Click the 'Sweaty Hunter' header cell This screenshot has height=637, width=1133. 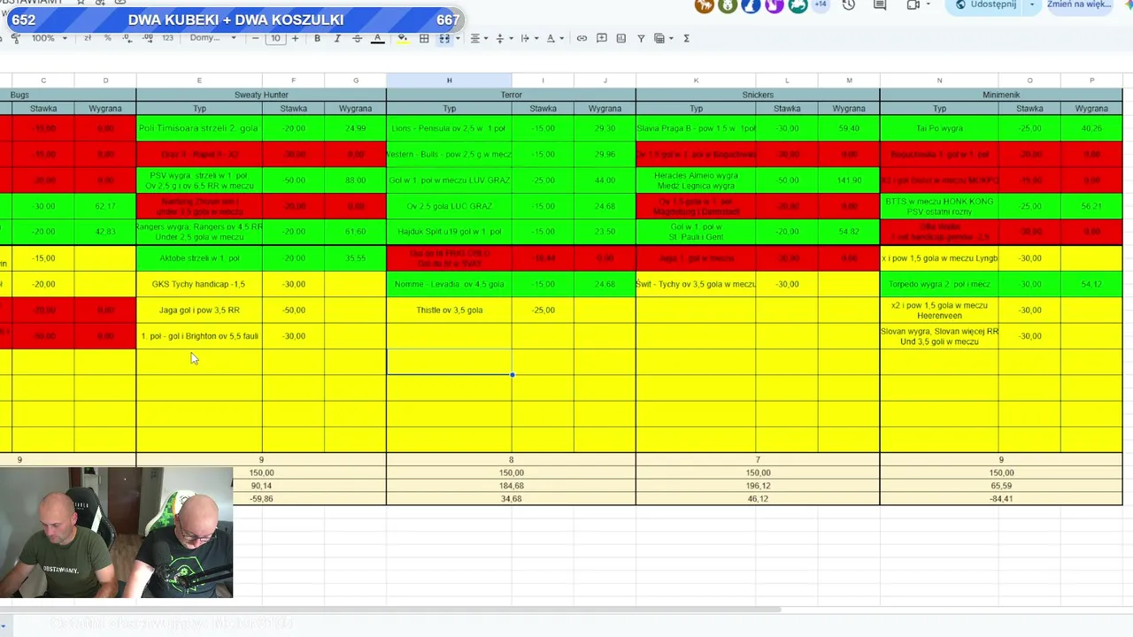tap(261, 95)
